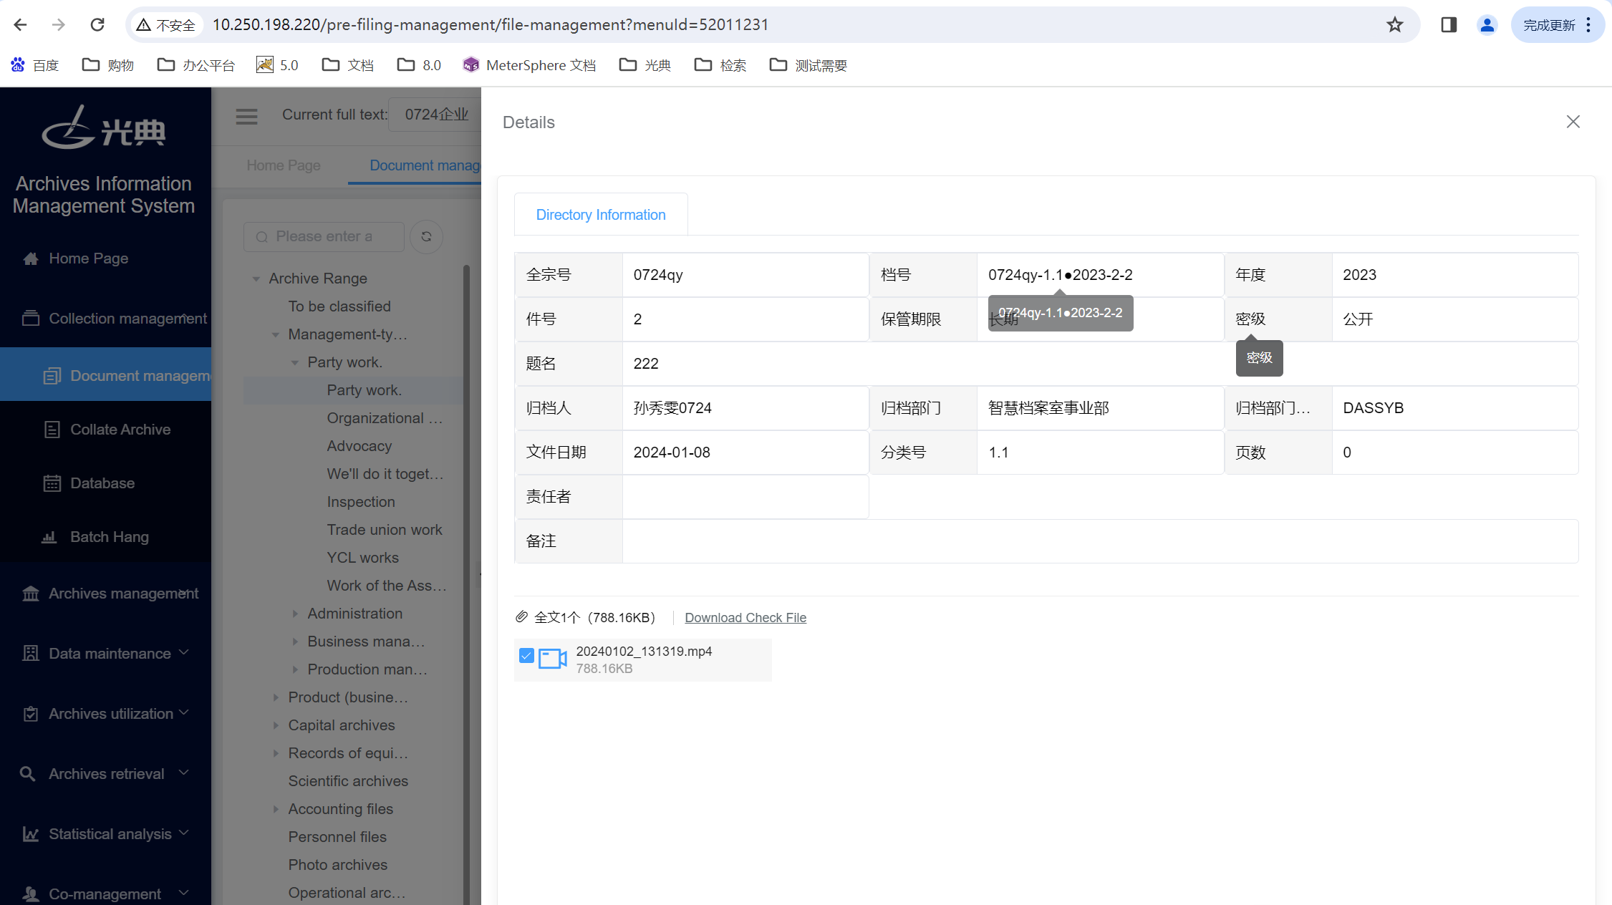
Task: Select YCL works tree item
Action: [362, 558]
